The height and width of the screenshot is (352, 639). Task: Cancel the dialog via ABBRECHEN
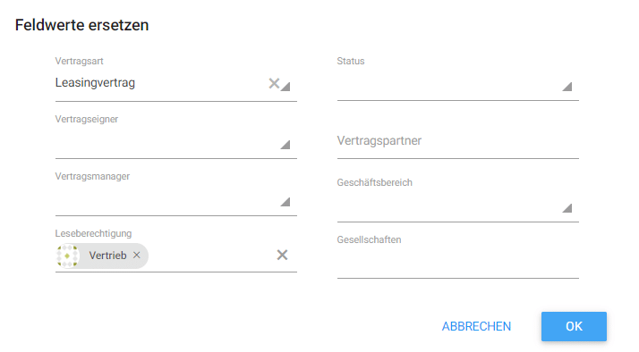pyautogui.click(x=476, y=326)
